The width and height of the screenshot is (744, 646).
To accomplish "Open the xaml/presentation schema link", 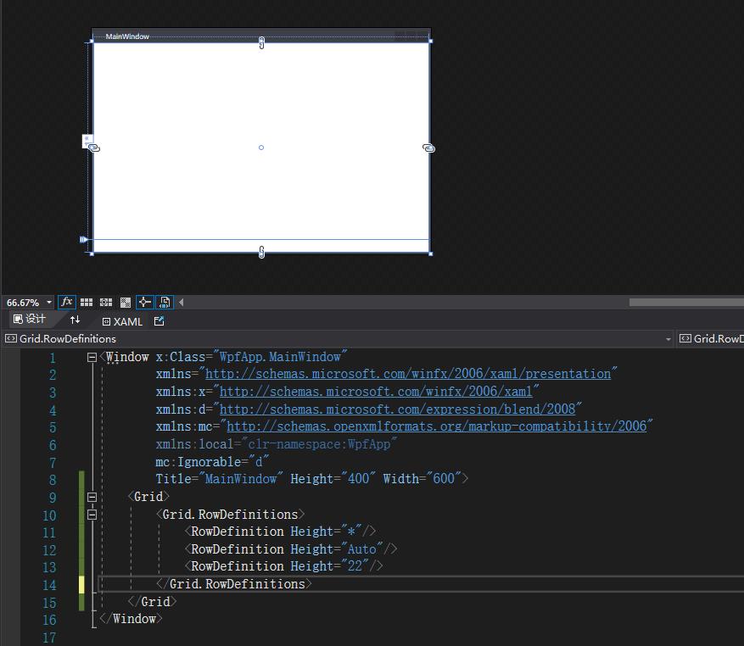I will click(x=408, y=374).
